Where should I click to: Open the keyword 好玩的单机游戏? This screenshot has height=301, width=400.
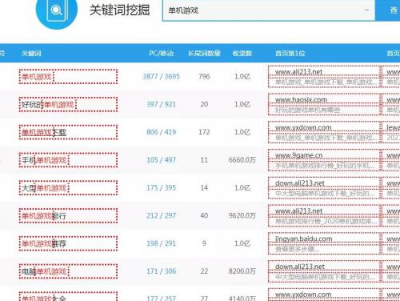(48, 105)
